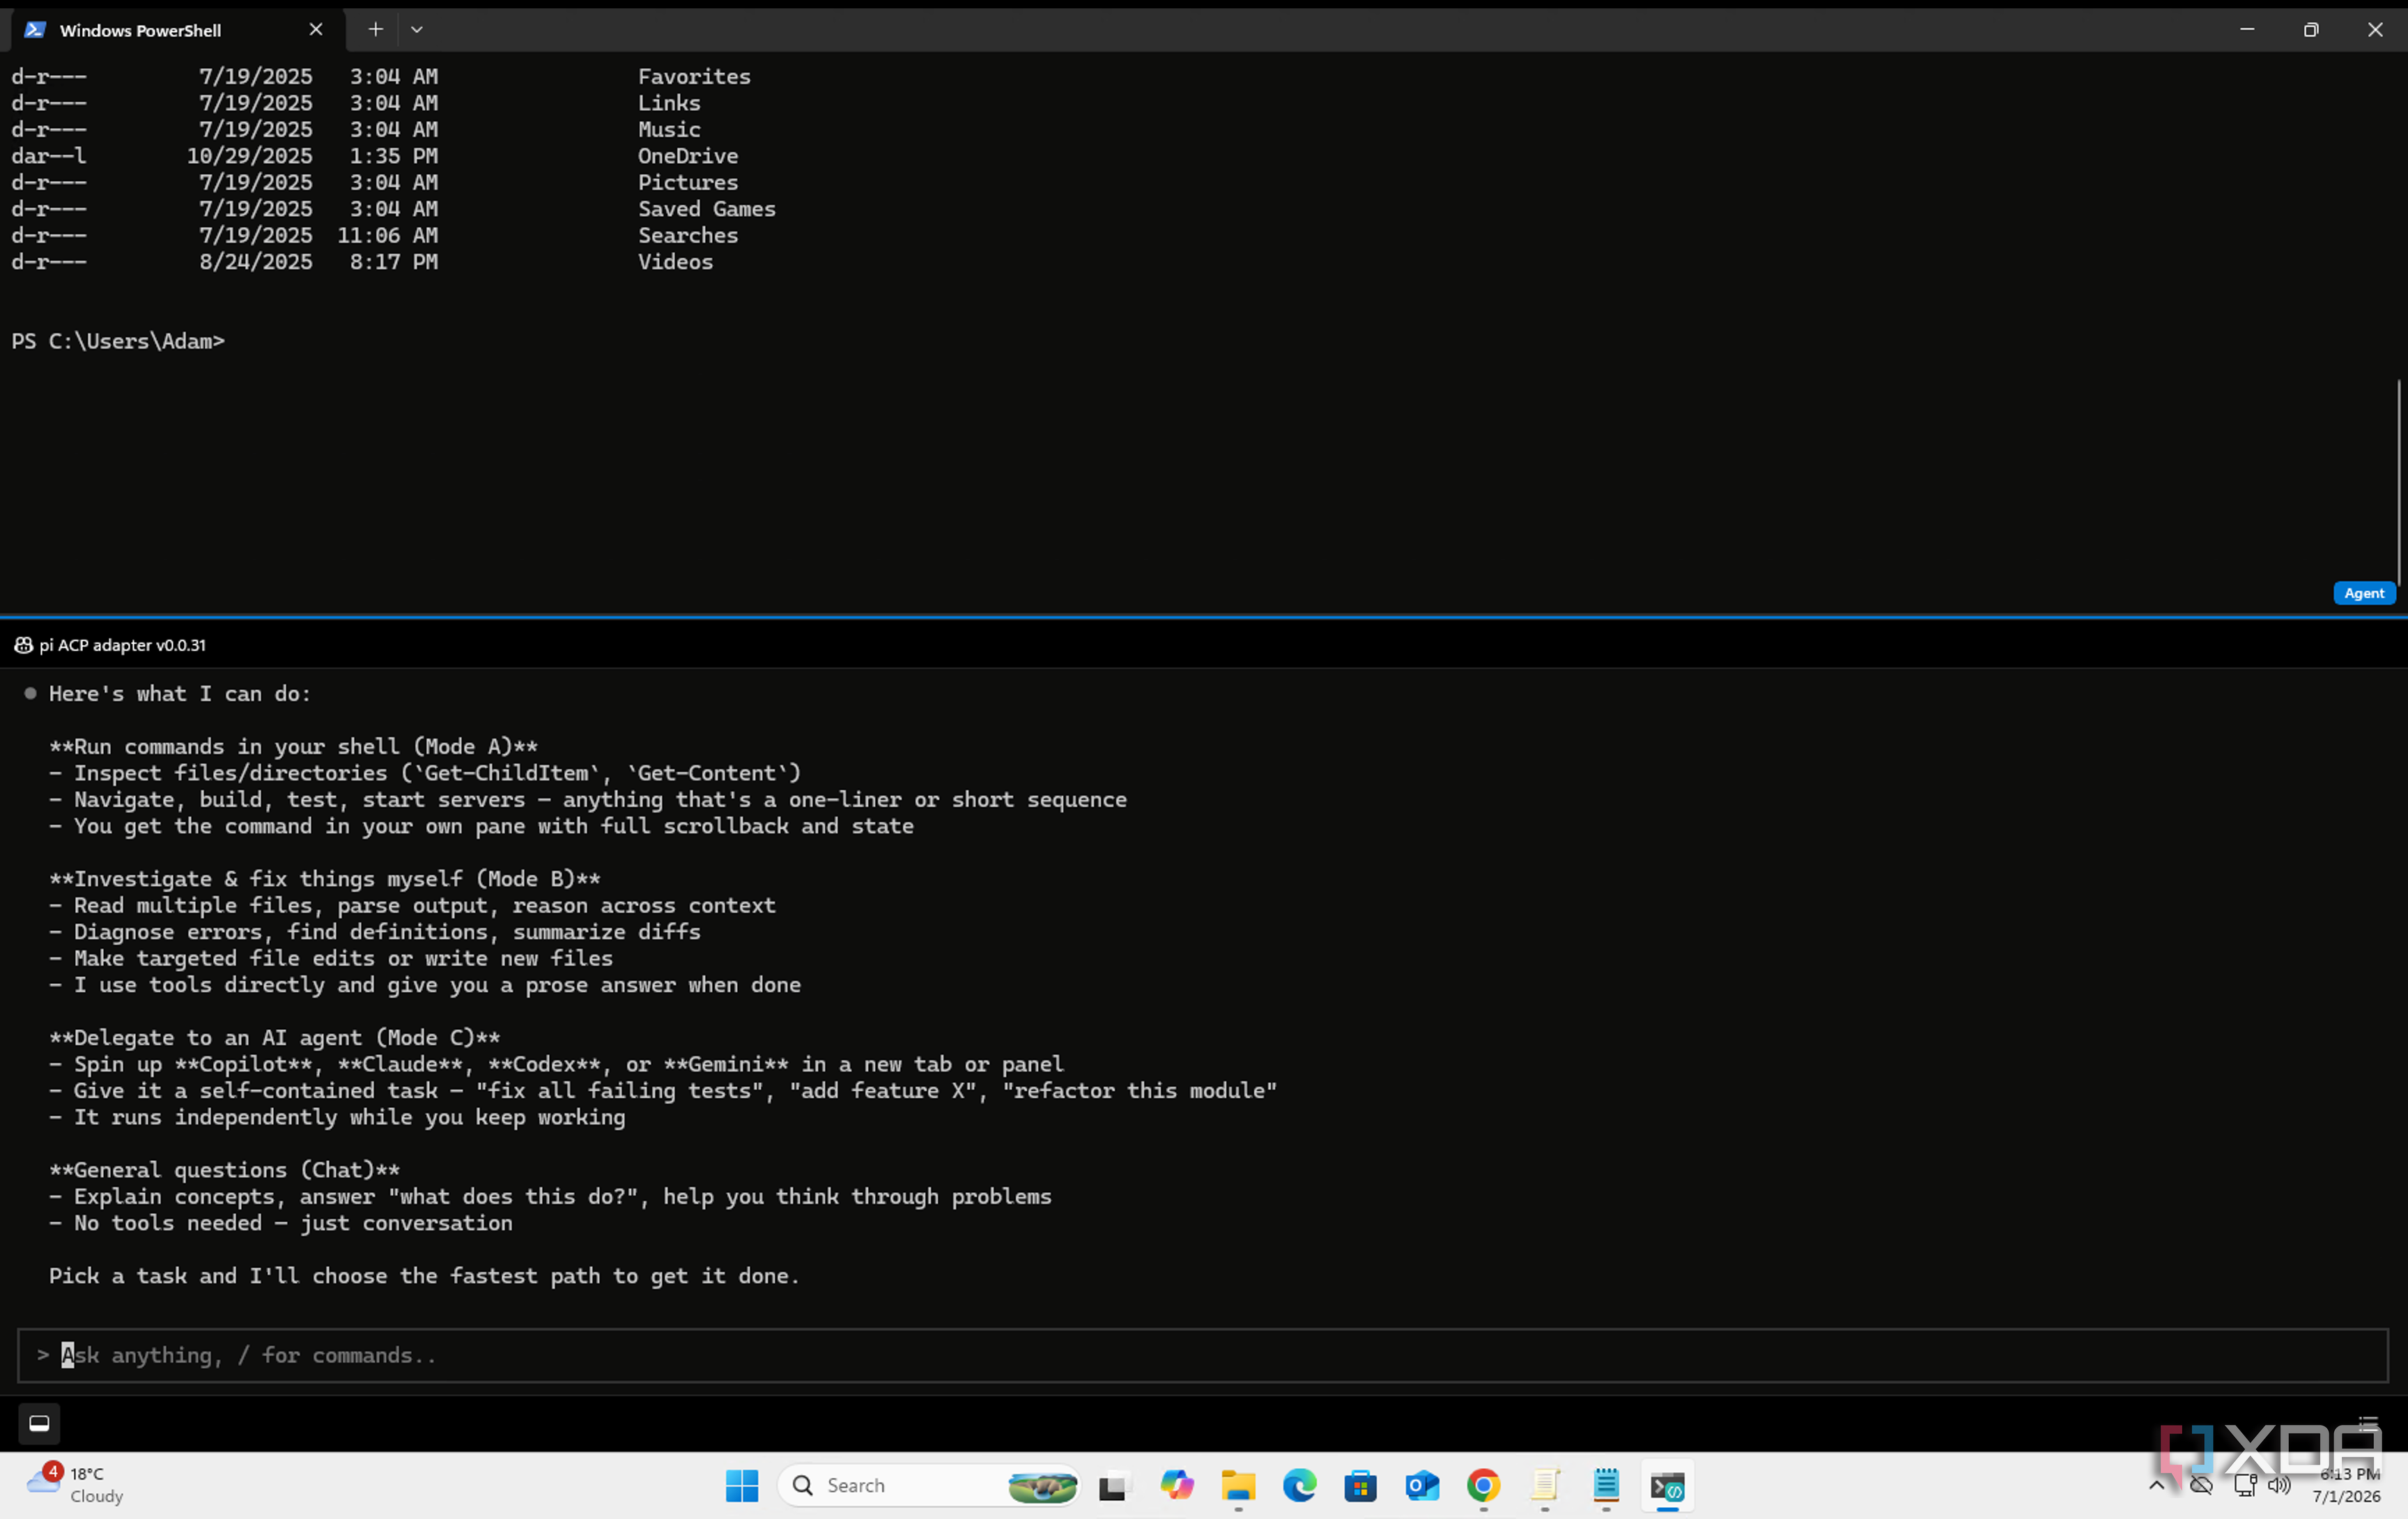Expand the new tab profile dropdown
Viewport: 2408px width, 1519px height.
[x=417, y=30]
